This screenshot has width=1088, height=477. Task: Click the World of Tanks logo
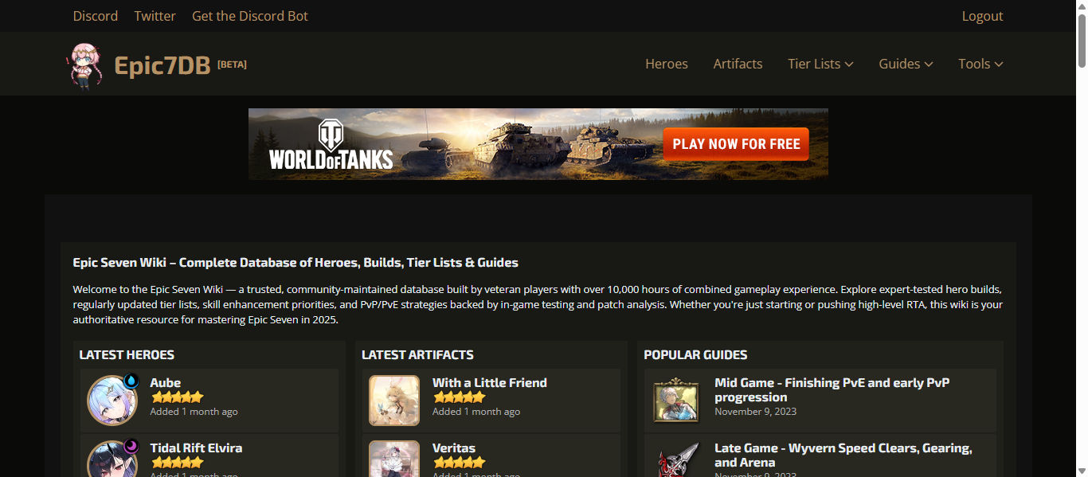point(331,145)
